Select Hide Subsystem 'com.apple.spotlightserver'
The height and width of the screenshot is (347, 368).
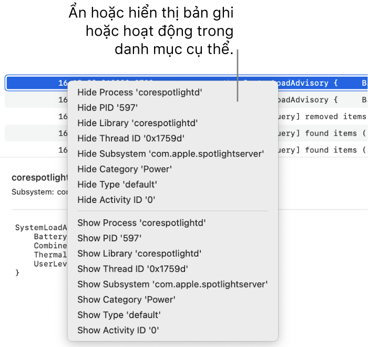(170, 154)
